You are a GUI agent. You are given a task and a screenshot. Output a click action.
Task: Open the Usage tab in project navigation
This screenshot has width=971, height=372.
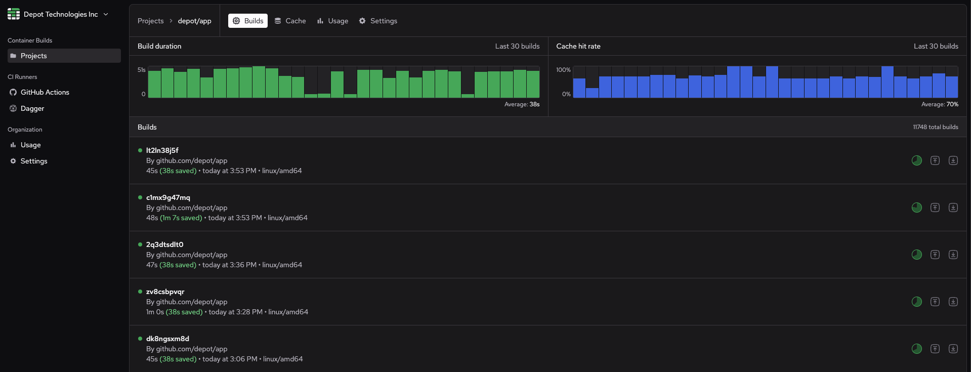(x=332, y=21)
